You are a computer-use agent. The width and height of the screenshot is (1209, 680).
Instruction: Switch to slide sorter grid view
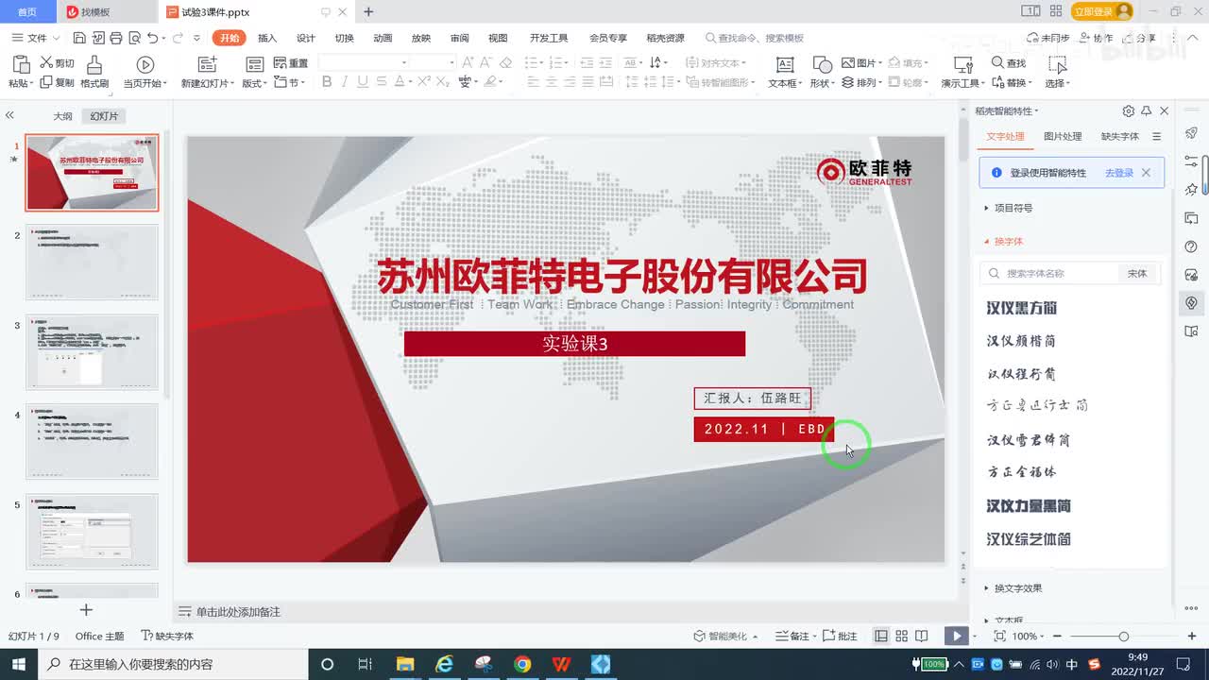point(901,637)
